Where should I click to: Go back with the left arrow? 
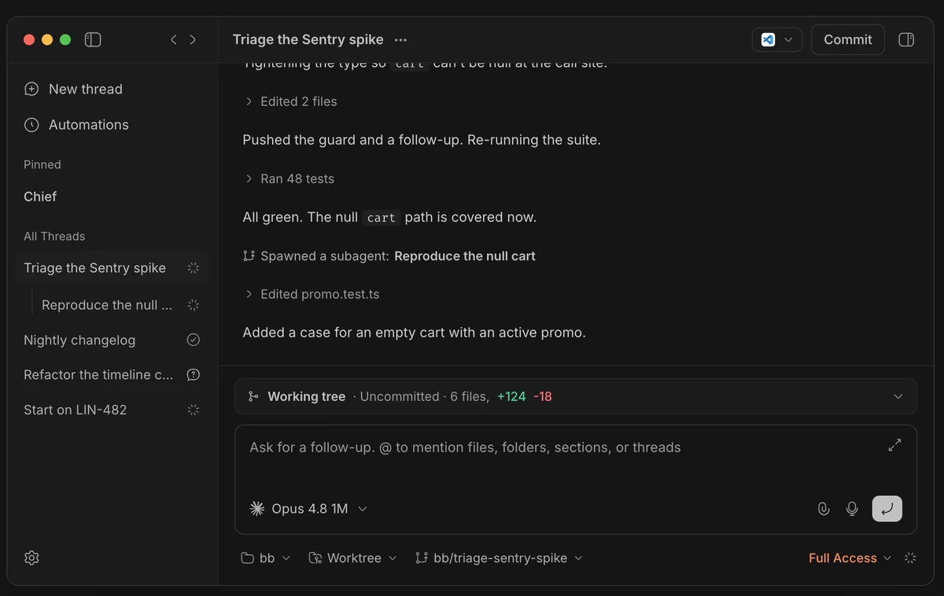[174, 39]
